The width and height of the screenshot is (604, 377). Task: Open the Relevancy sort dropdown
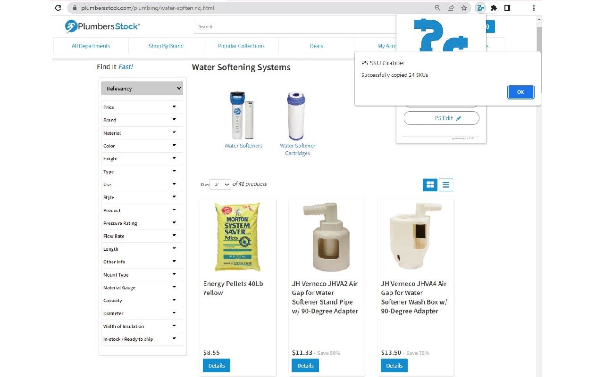coord(142,89)
